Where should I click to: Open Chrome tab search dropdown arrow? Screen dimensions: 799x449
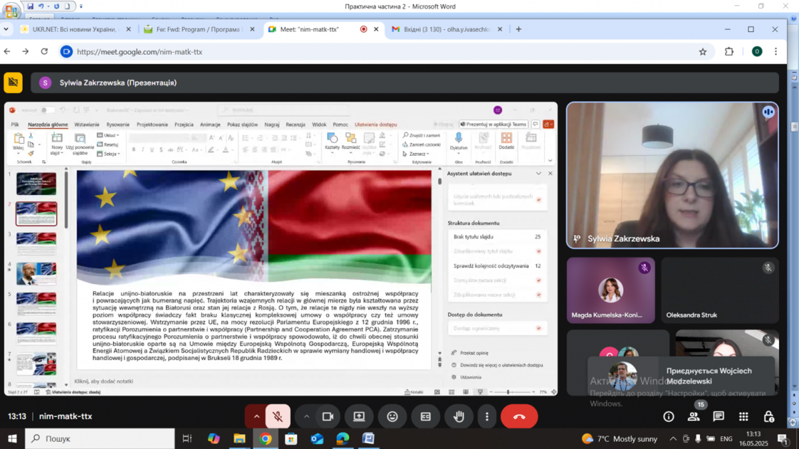[7, 29]
